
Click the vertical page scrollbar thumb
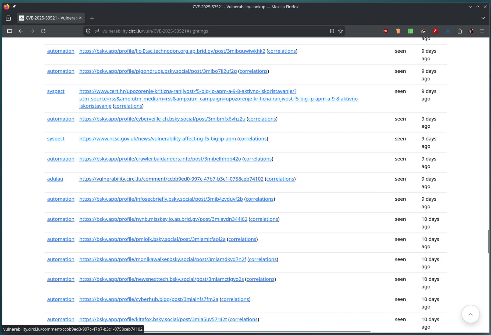click(x=488, y=241)
